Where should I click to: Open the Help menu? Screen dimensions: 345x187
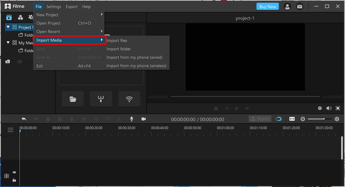[x=87, y=6]
